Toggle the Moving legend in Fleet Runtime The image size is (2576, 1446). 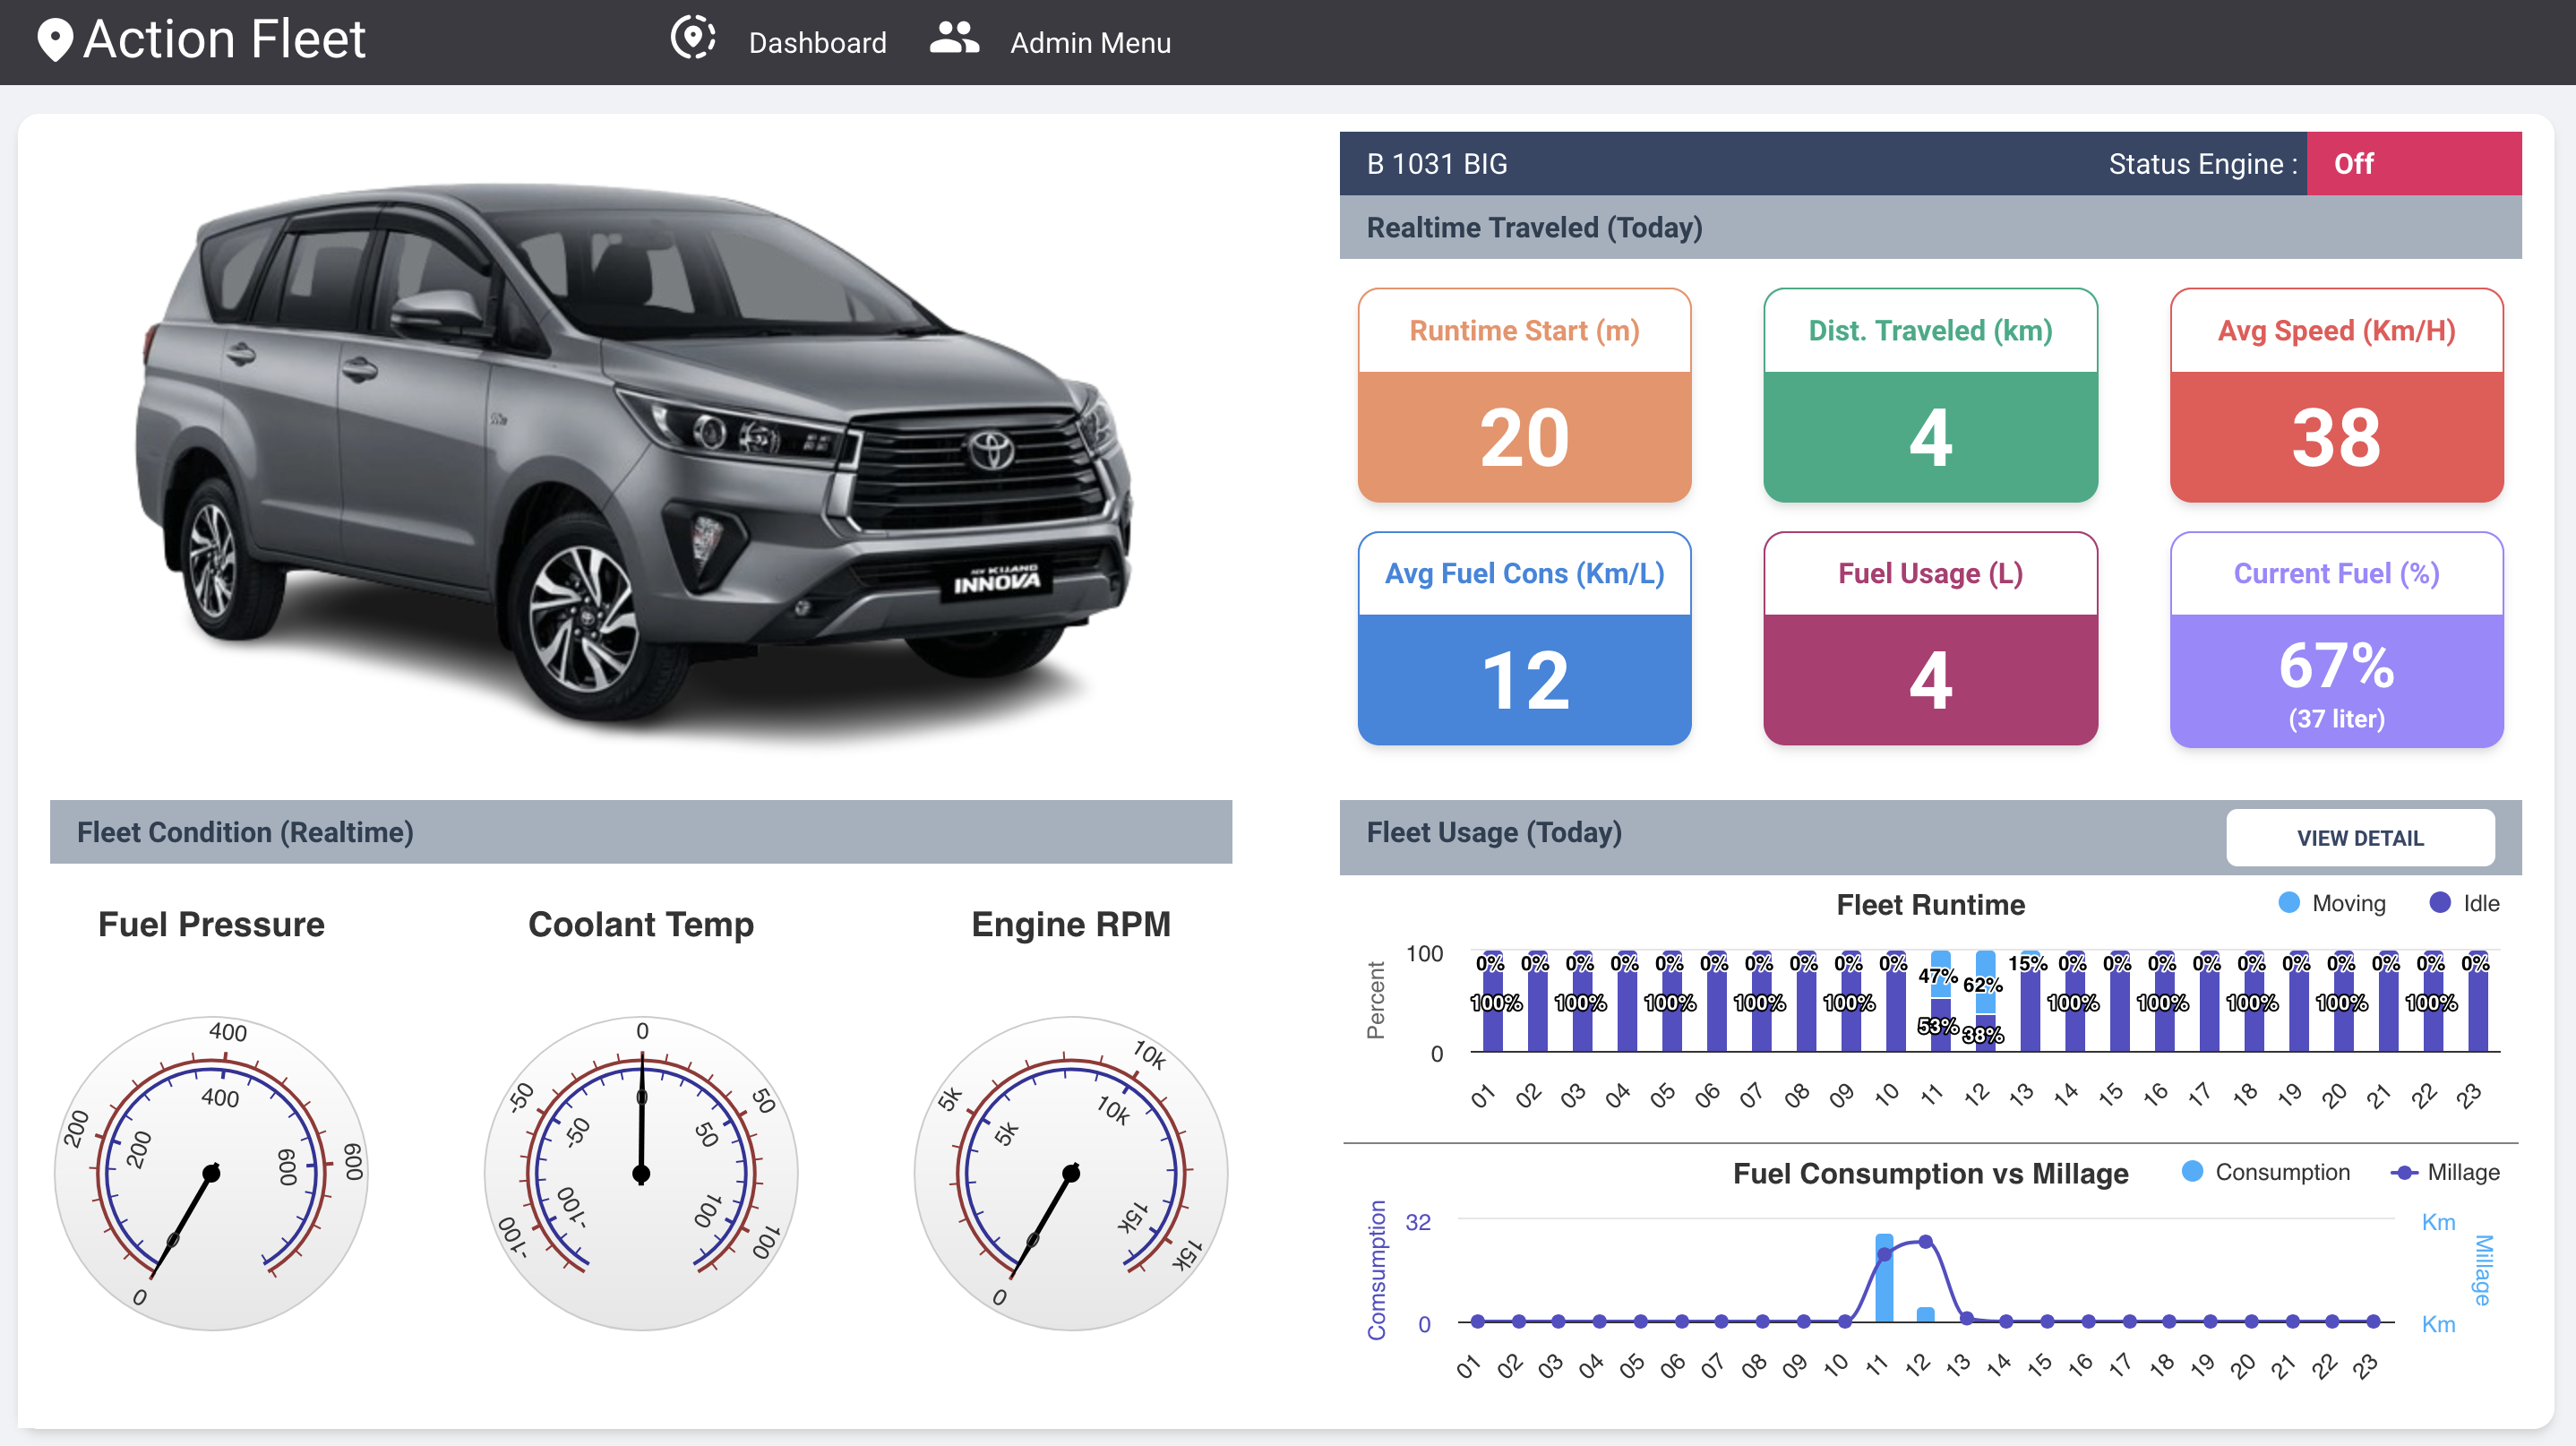pos(2331,903)
